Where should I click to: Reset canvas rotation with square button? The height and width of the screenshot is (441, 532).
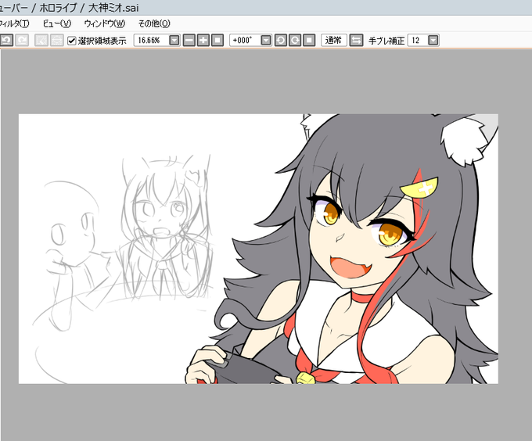coord(309,41)
